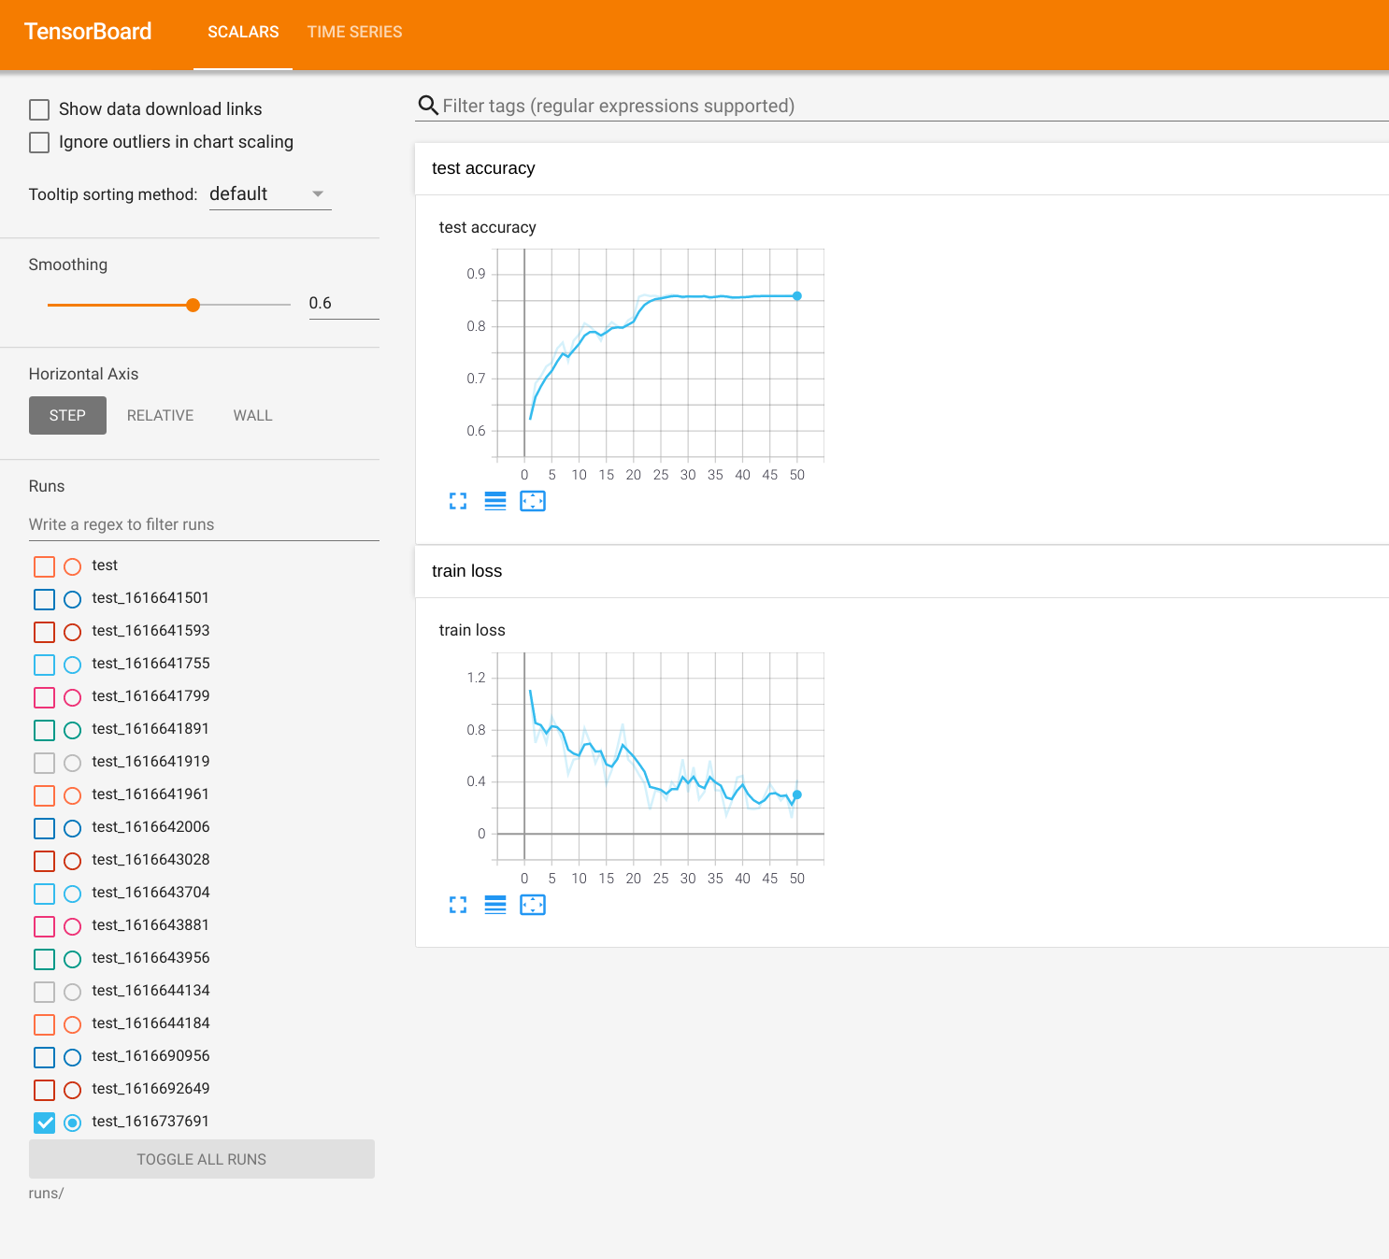Open the Scalars tab
1389x1259 pixels.
point(243,32)
